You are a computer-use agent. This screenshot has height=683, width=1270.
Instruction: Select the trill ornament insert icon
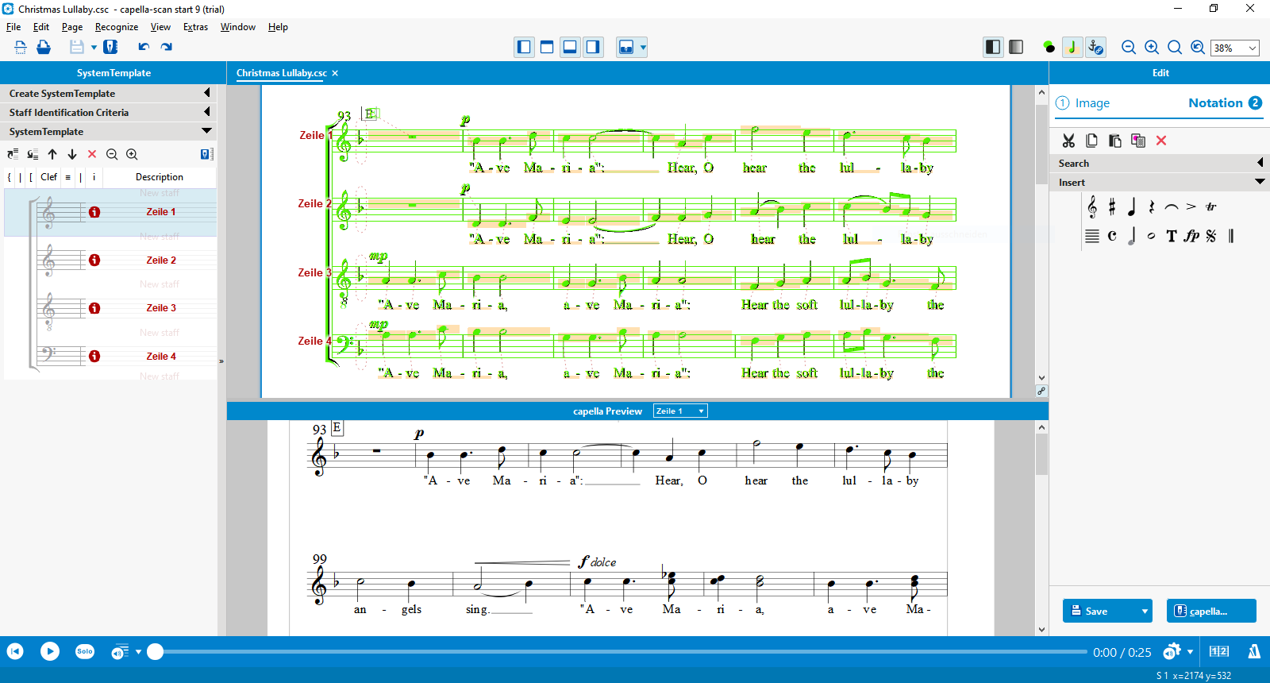[1210, 207]
